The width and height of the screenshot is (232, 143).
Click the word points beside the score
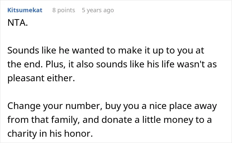pyautogui.click(x=66, y=10)
